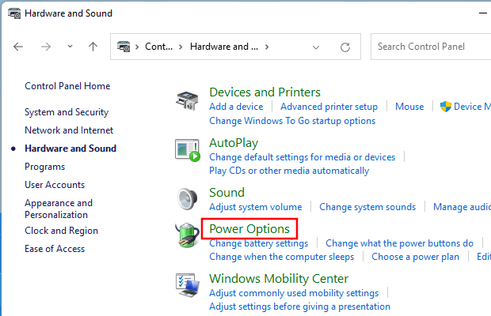The image size is (491, 316).
Task: Select Hardware and ... breadcrumb segment
Action: click(x=224, y=47)
